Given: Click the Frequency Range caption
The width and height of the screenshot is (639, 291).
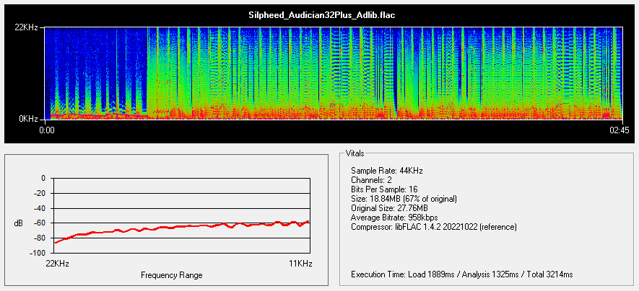Looking at the screenshot, I should (x=171, y=275).
